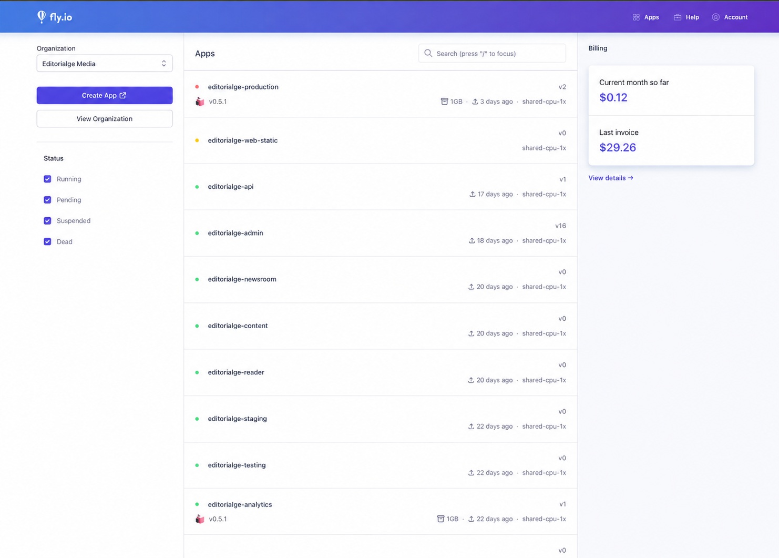779x558 pixels.
Task: Focus the apps search field
Action: (x=492, y=53)
